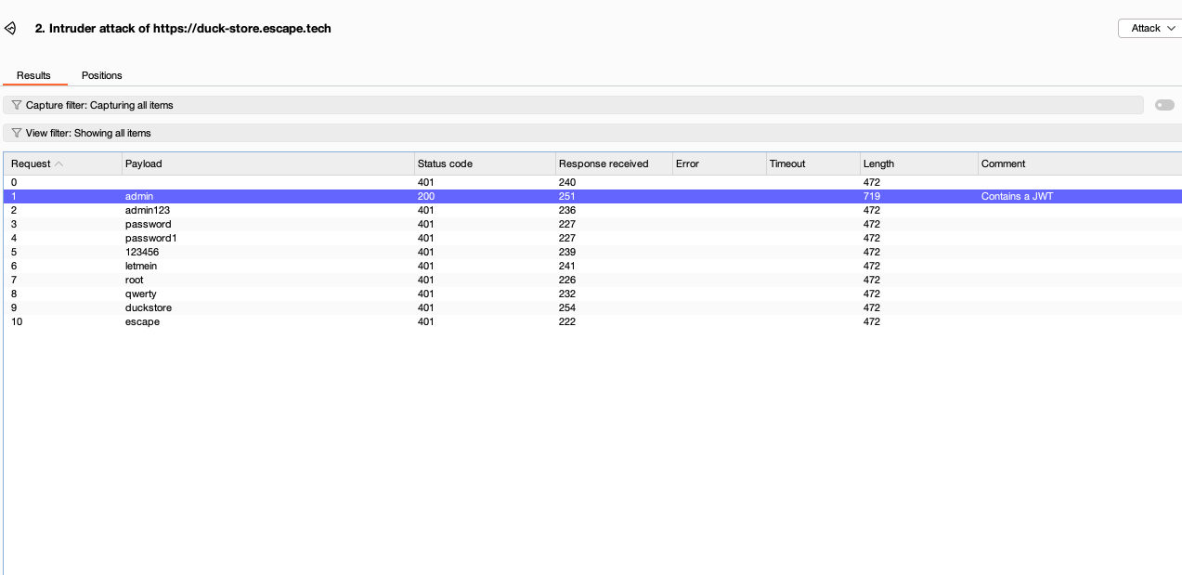1182x575 pixels.
Task: Sort results by the Payload column
Action: pyautogui.click(x=144, y=163)
